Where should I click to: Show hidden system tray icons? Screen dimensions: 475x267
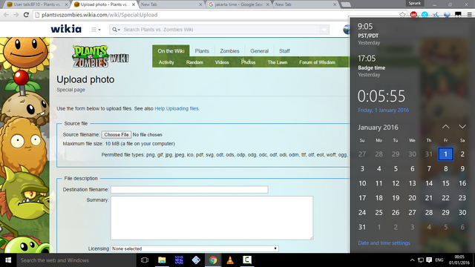pos(412,260)
